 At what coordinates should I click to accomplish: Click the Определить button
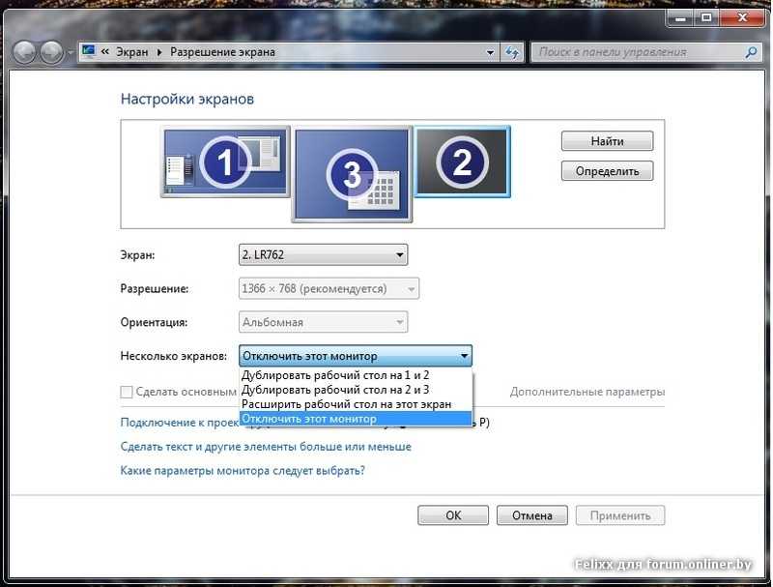pyautogui.click(x=607, y=171)
